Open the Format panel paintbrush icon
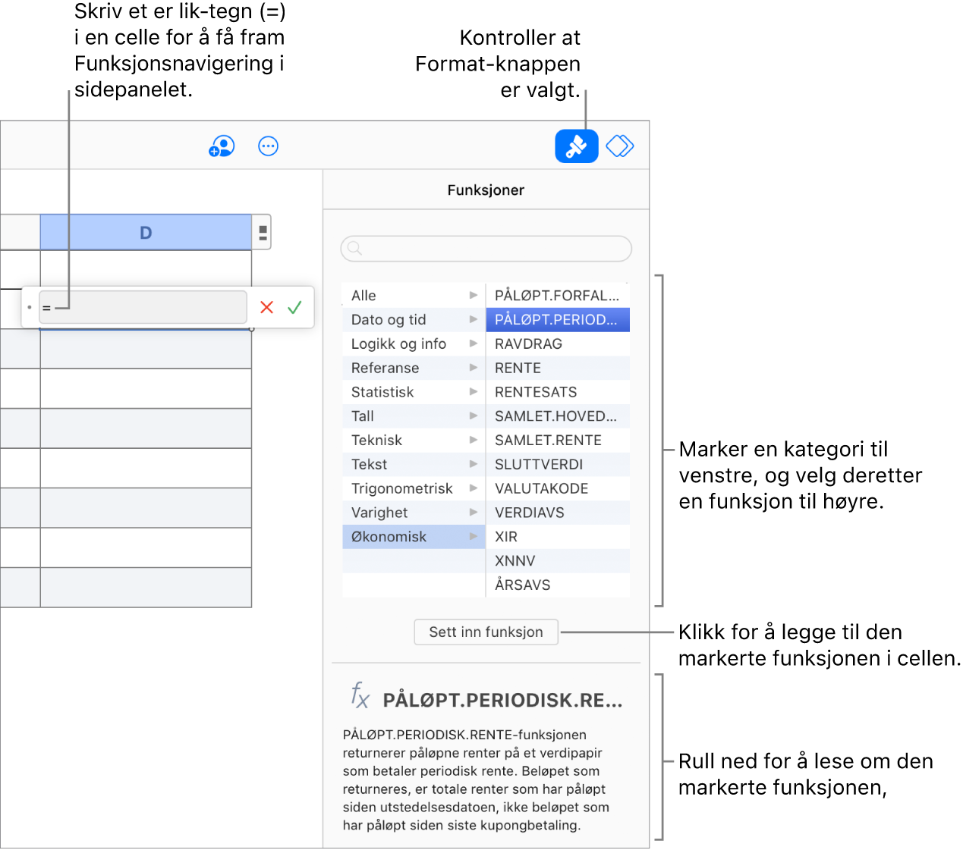Viewport: 963px width, 850px height. (576, 146)
